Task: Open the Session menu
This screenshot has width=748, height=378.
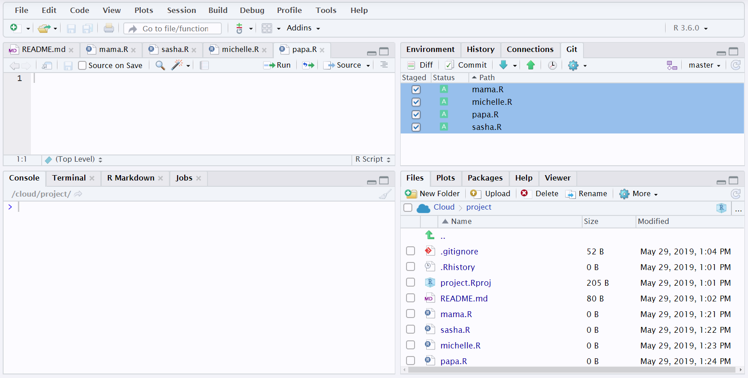Action: [182, 10]
